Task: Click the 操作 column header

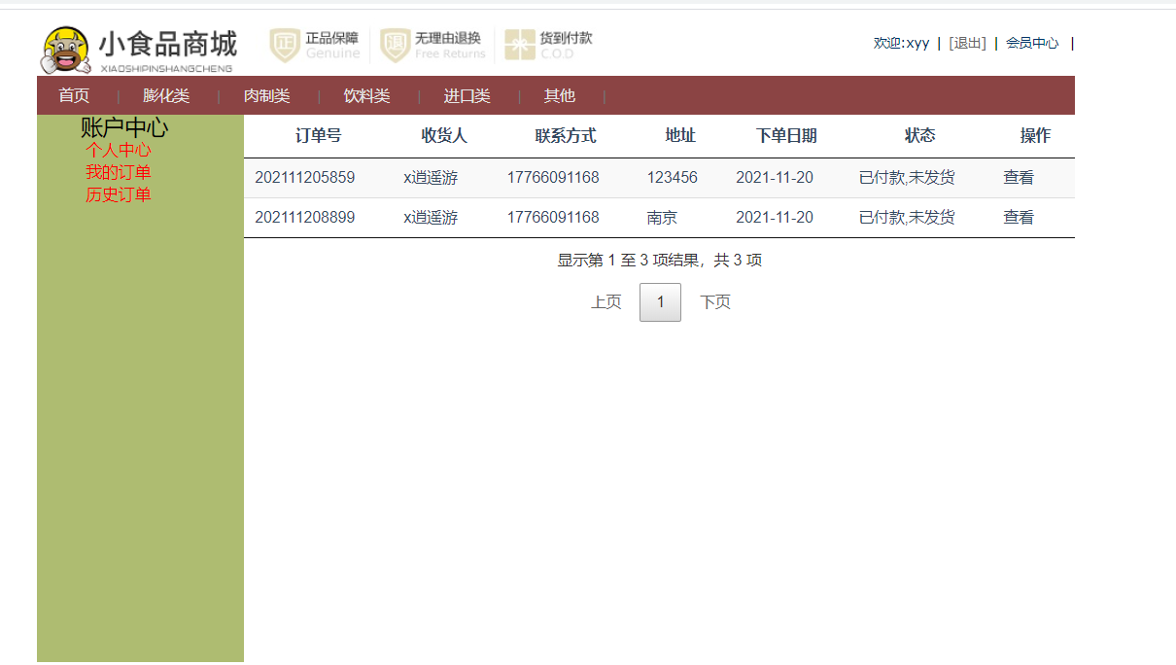Action: [x=1035, y=136]
